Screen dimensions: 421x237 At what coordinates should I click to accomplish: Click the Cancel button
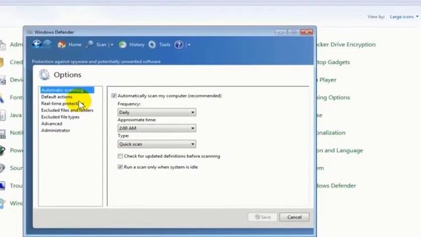[x=294, y=217]
